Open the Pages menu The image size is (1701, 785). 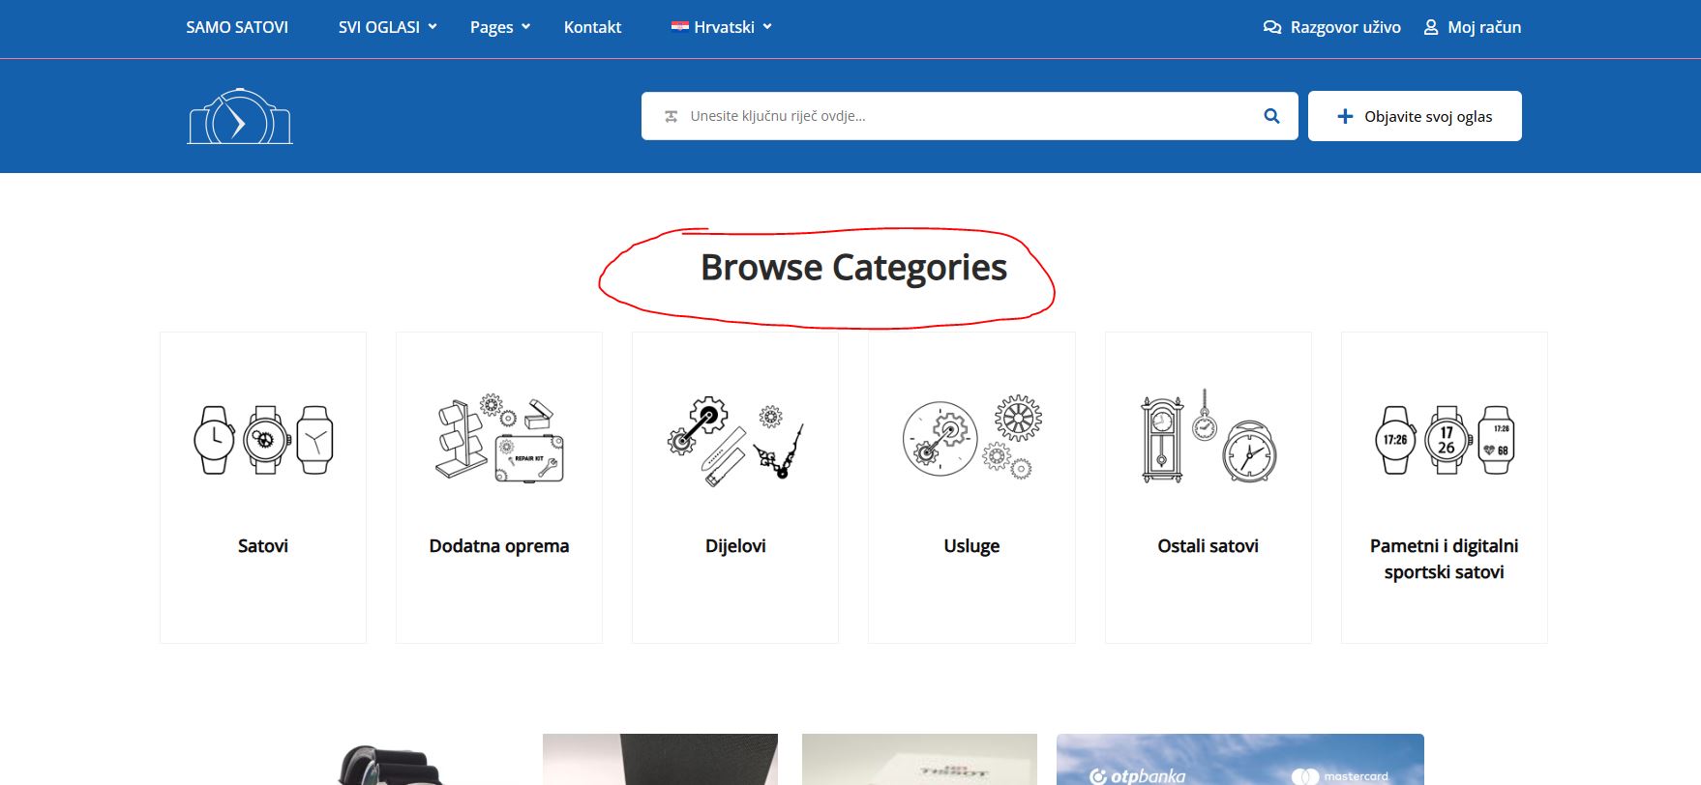pyautogui.click(x=492, y=27)
